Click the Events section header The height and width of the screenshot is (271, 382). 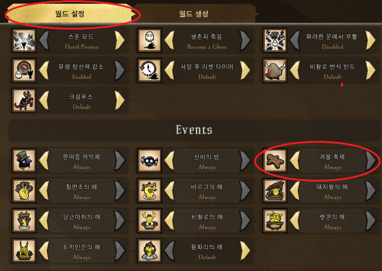click(x=194, y=130)
